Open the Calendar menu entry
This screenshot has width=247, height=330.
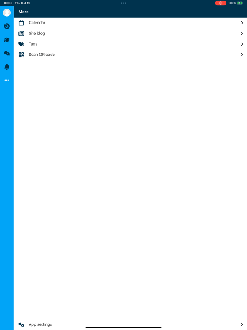(x=130, y=23)
